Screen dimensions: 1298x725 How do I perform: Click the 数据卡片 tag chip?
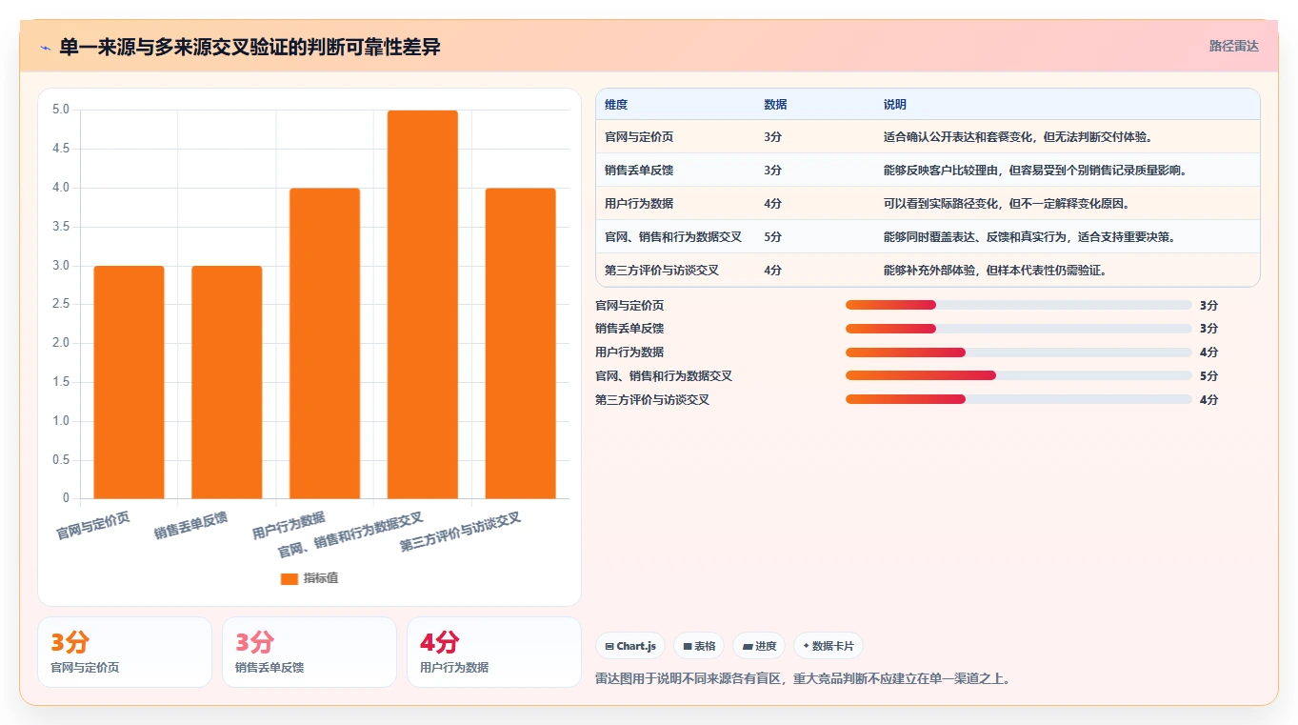[x=829, y=646]
